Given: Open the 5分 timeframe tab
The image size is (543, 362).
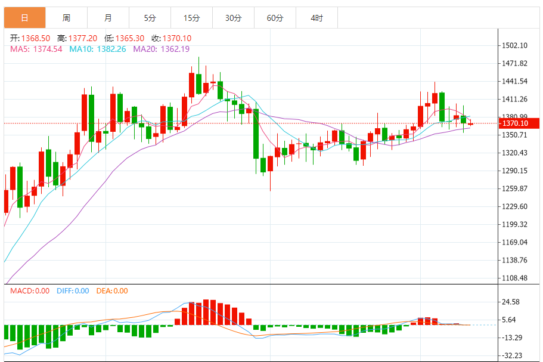Looking at the screenshot, I should (150, 18).
